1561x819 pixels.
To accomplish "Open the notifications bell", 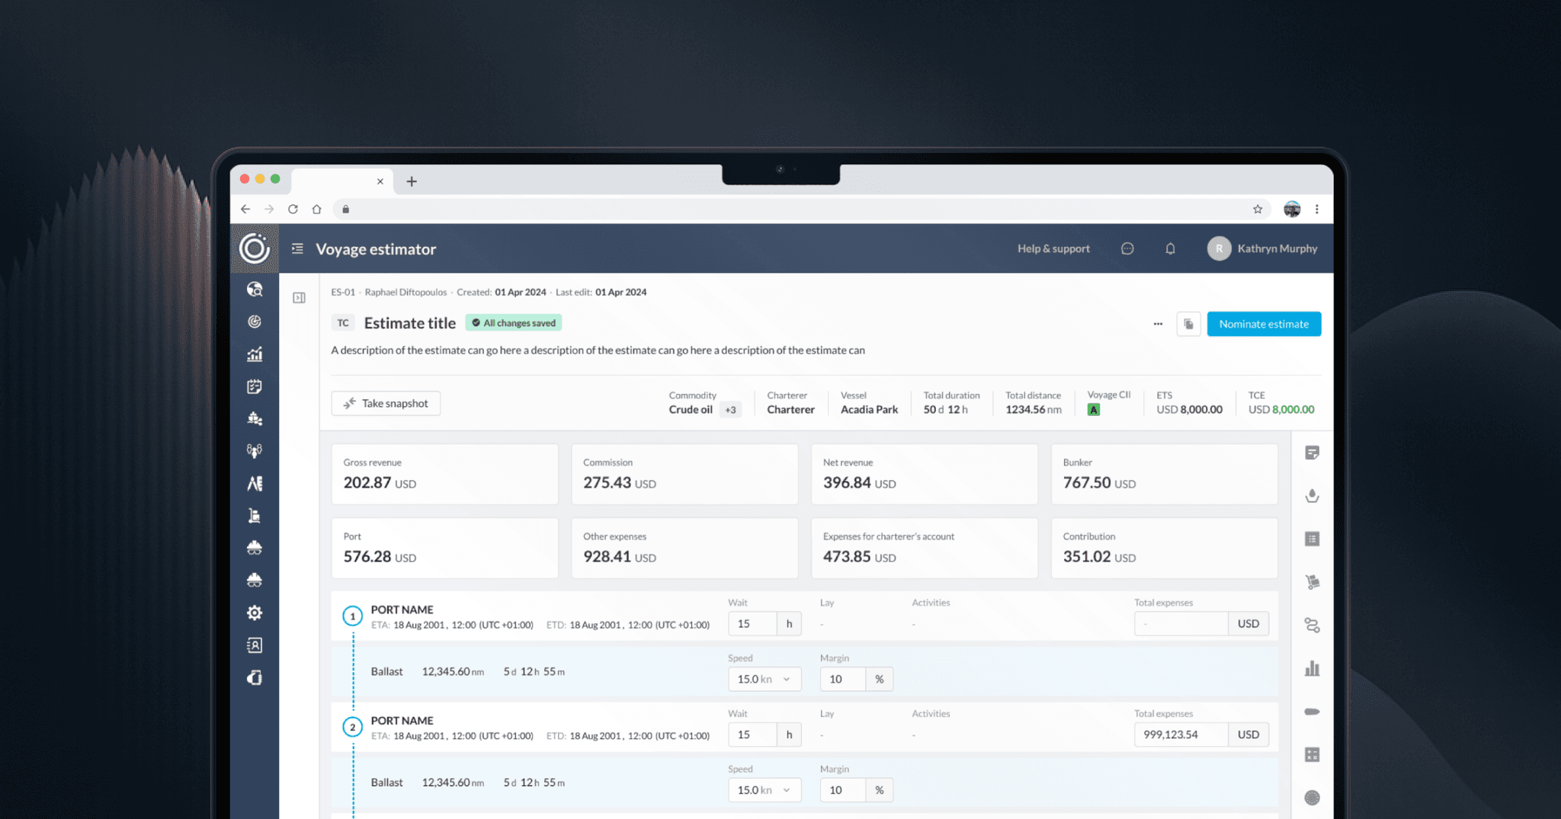I will pos(1170,248).
